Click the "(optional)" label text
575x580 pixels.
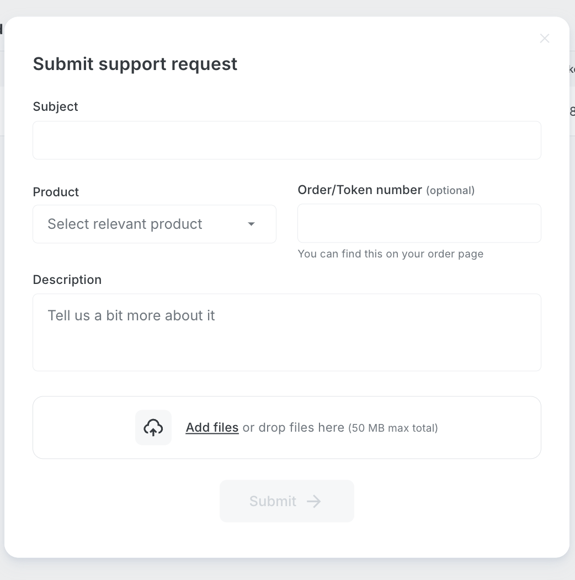click(x=450, y=190)
